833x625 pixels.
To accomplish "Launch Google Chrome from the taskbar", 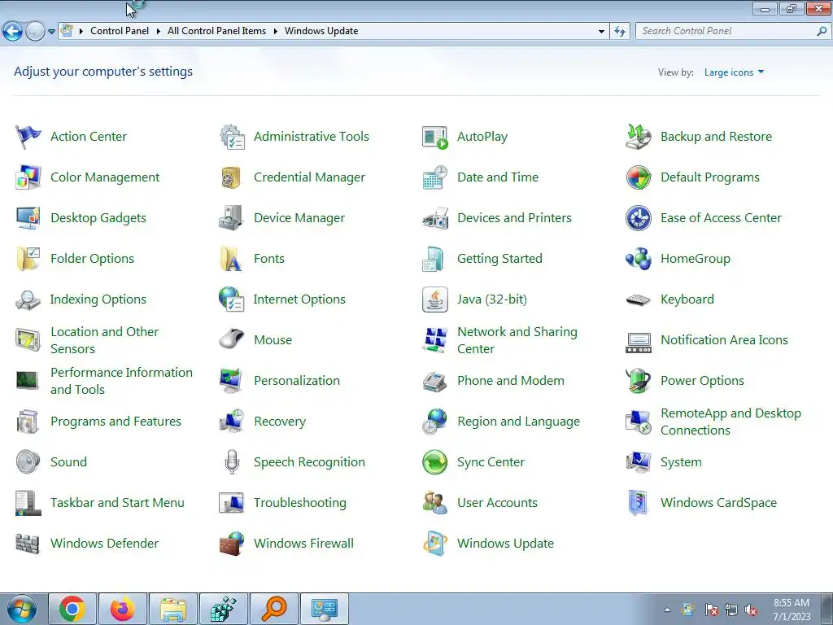I will point(72,609).
